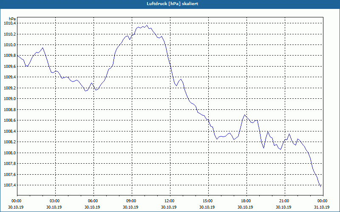This screenshot has width=340, height=212.
Task: Select the 1008,6 axis label
Action: (10, 120)
